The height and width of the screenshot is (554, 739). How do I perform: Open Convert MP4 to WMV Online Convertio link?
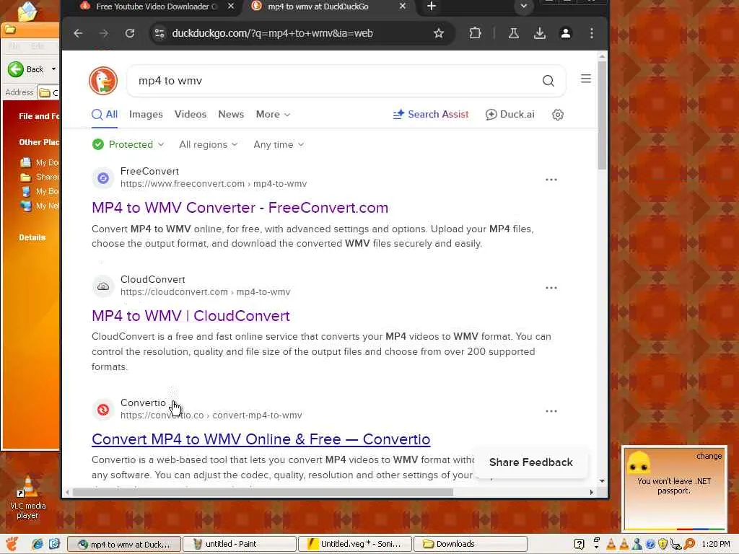pos(261,439)
